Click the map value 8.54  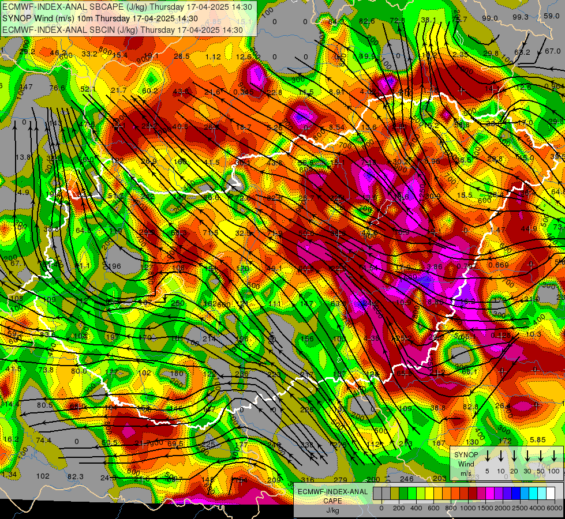(x=337, y=127)
